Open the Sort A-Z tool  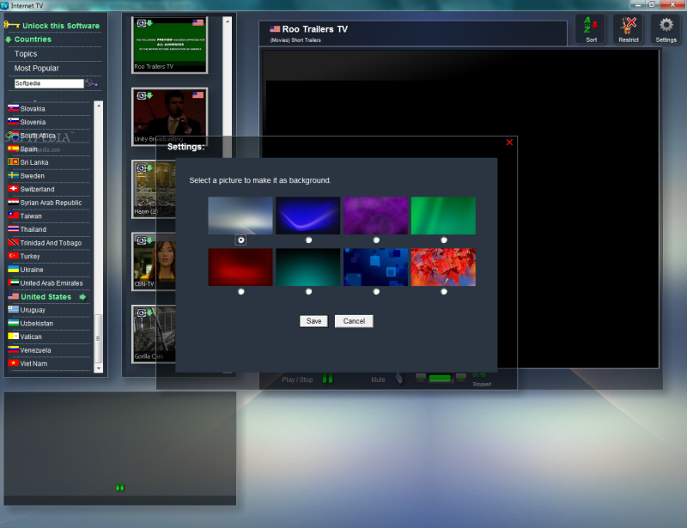[591, 29]
